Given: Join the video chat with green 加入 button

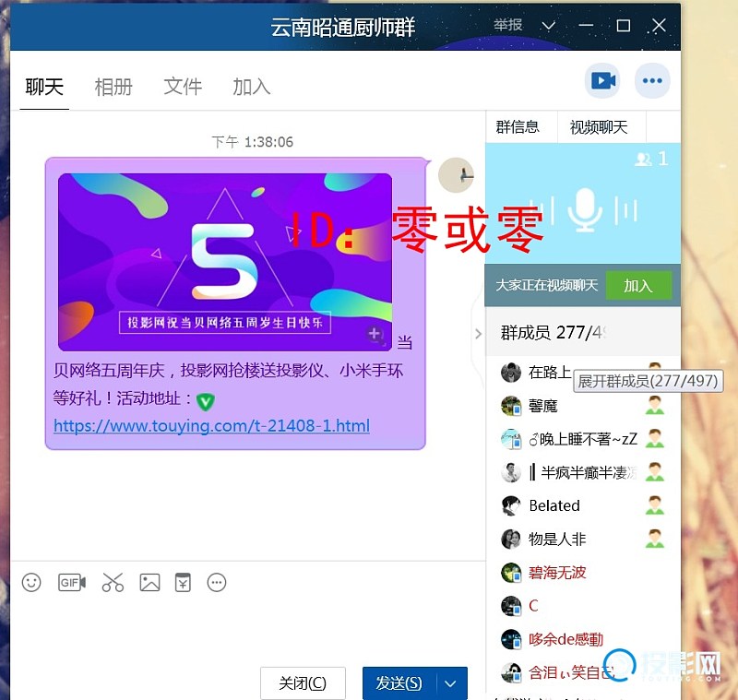Looking at the screenshot, I should 638,285.
